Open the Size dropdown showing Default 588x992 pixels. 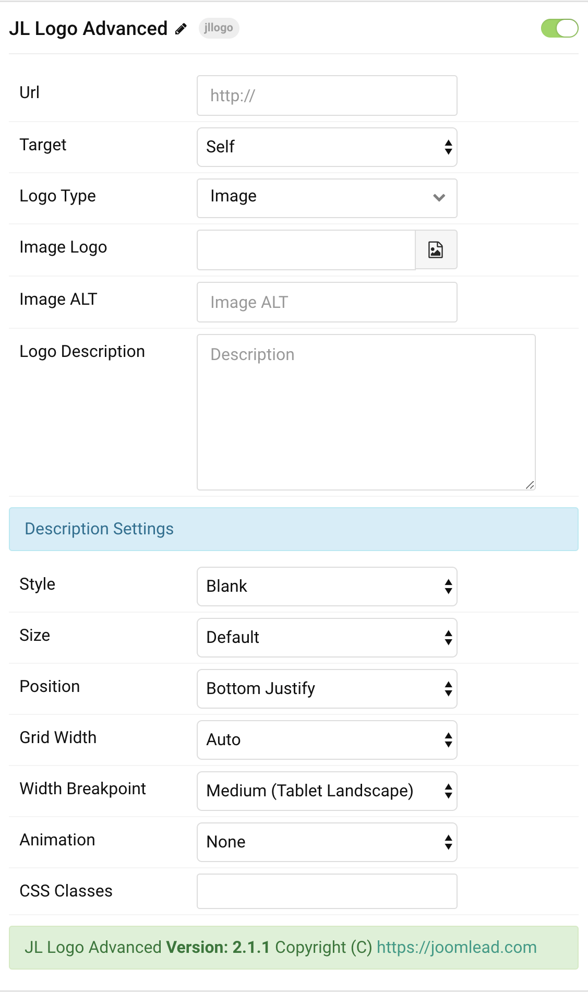327,638
